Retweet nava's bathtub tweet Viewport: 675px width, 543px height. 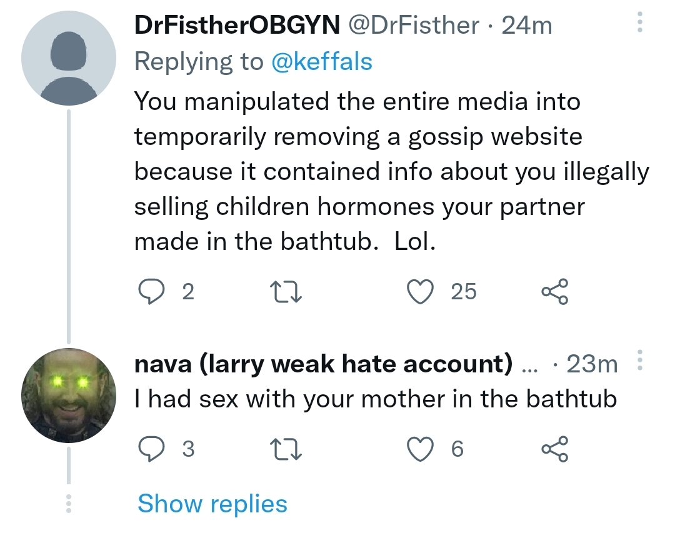tap(286, 449)
